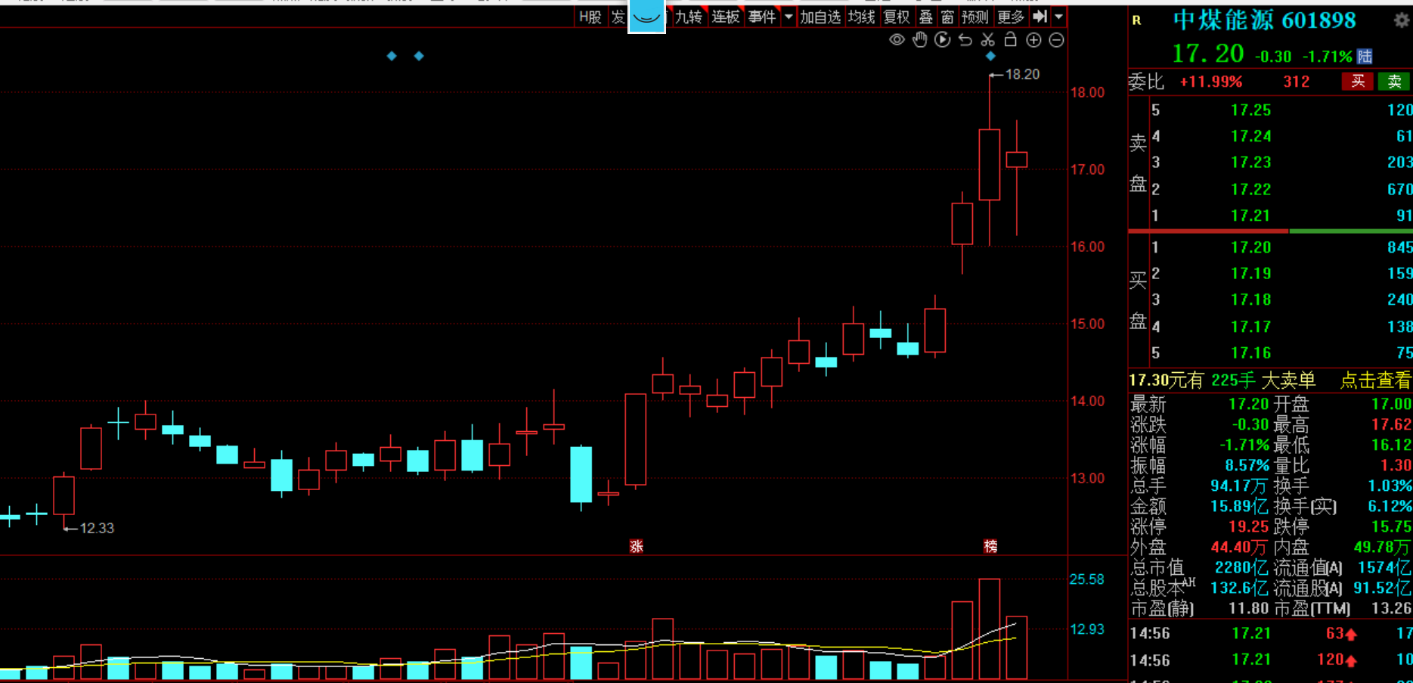The width and height of the screenshot is (1413, 683).
Task: Open the 事件 toolbar item
Action: click(762, 17)
